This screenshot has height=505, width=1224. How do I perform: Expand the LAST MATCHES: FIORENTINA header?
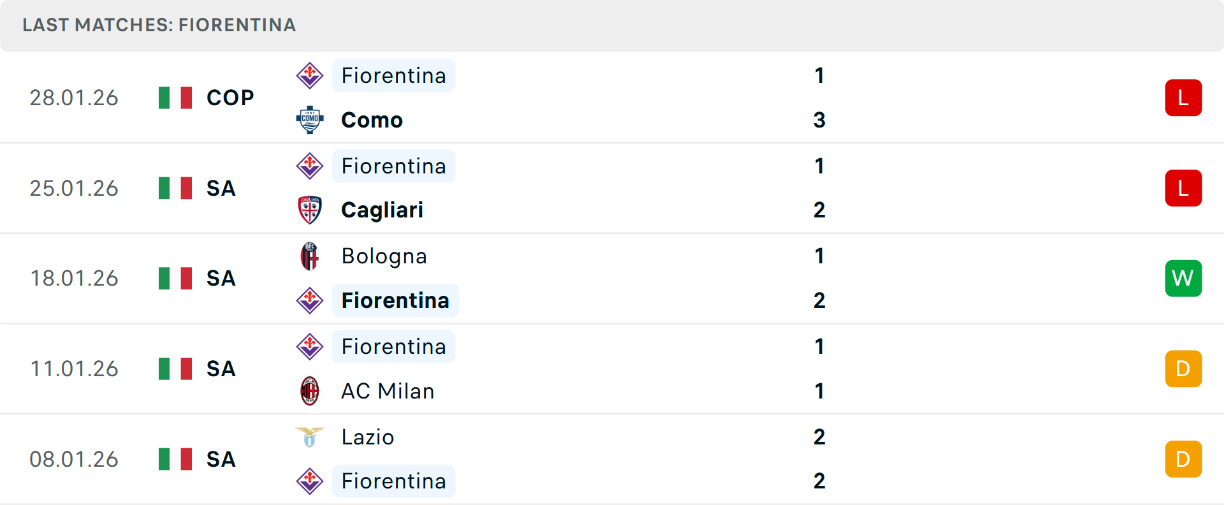click(x=158, y=26)
